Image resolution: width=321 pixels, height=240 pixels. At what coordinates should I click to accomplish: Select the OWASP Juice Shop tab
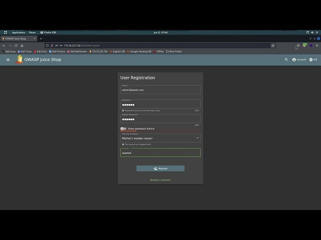pos(19,38)
